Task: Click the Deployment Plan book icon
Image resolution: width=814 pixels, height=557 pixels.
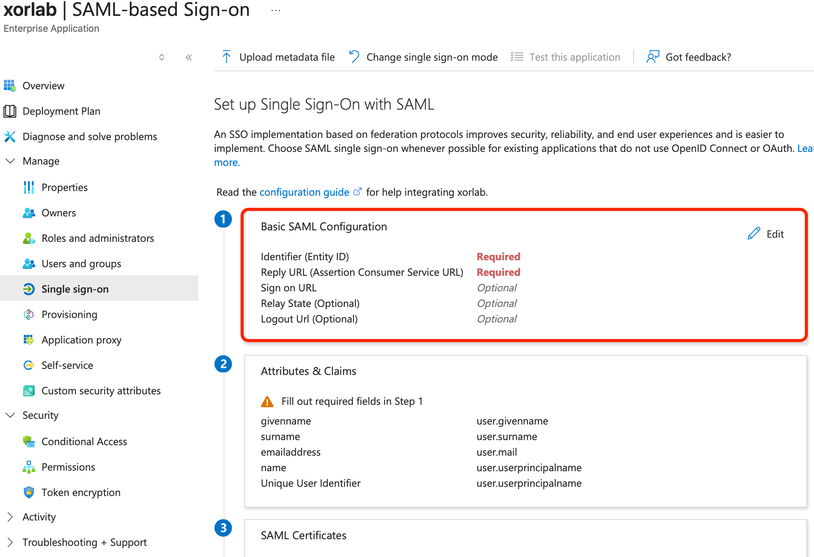Action: pyautogui.click(x=10, y=111)
